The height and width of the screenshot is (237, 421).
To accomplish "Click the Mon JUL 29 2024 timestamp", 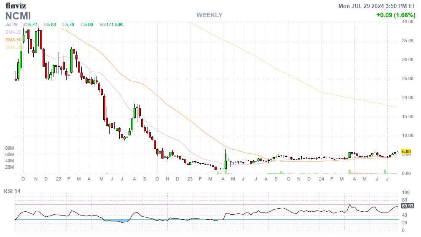I will click(377, 6).
